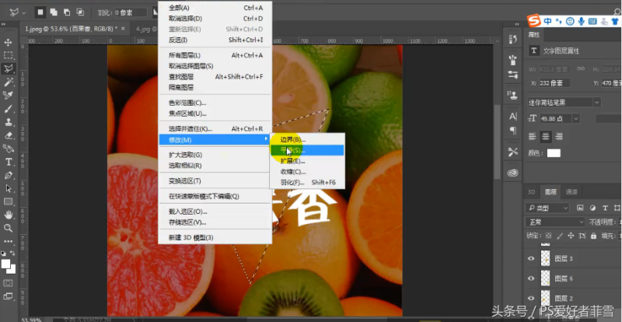Open the Character panel icon
Viewport: 622px width, 322px height.
coord(513,117)
